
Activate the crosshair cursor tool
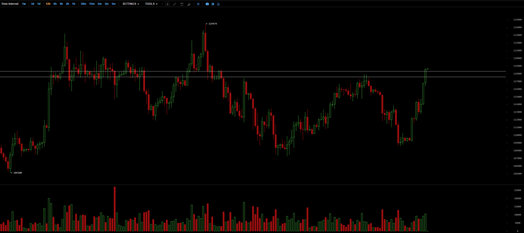167,4
